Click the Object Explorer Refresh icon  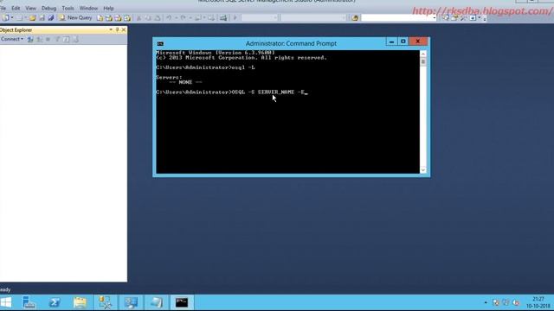pyautogui.click(x=66, y=40)
